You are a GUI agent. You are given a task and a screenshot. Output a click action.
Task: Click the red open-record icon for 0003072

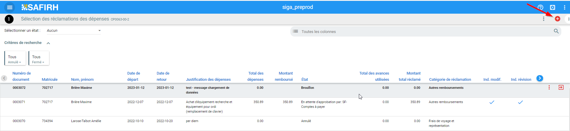pyautogui.click(x=561, y=87)
